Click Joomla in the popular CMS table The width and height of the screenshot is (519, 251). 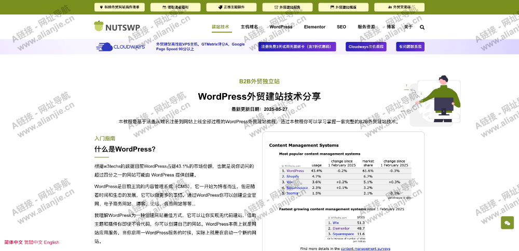292,193
